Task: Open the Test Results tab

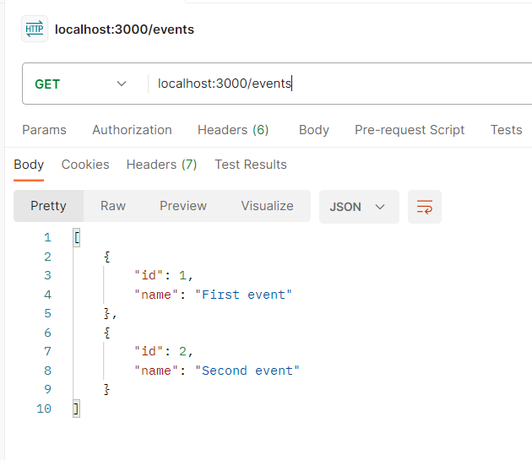Action: click(251, 165)
